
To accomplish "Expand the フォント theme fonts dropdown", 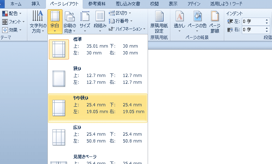I will [x=12, y=21].
